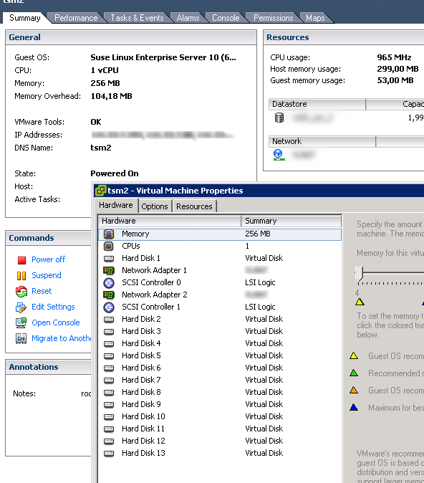Open the Alarms tab
This screenshot has width=424, height=483.
[188, 18]
